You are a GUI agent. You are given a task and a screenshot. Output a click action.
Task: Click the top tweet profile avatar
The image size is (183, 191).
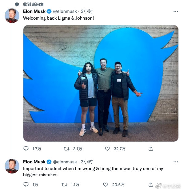pos(12,16)
